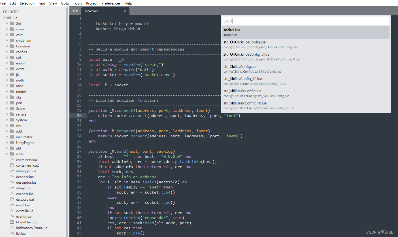Viewport: 398px width, 237px height.
Task: Expand the Common folder arrow
Action: [7, 46]
